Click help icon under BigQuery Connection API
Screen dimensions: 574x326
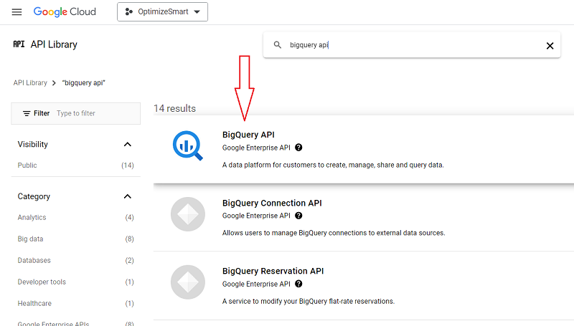[x=298, y=216]
